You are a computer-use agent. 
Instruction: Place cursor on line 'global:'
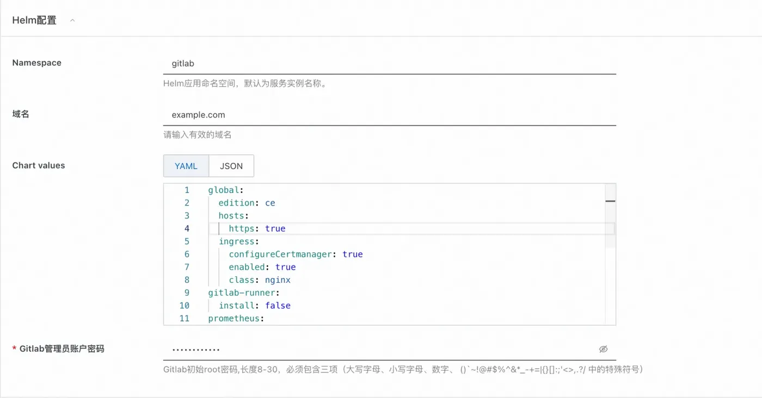tap(226, 190)
